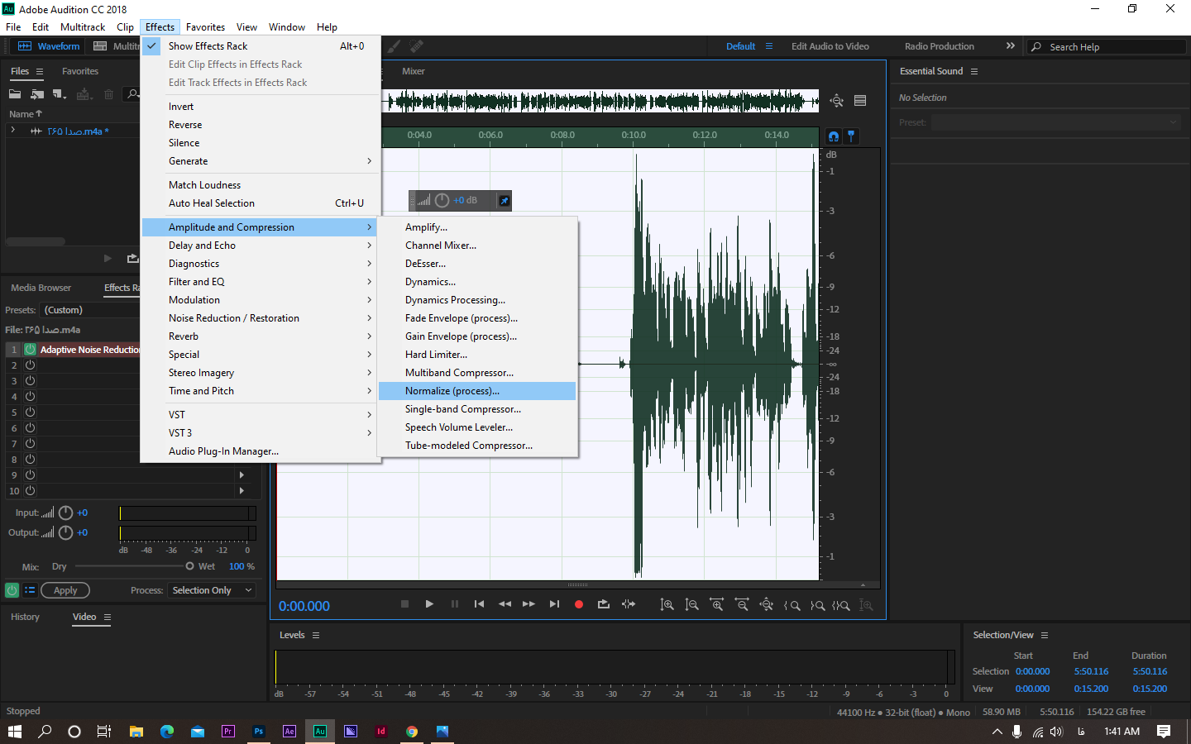This screenshot has width=1191, height=744.
Task: Toggle snapping magnet icon above waveform
Action: point(834,136)
